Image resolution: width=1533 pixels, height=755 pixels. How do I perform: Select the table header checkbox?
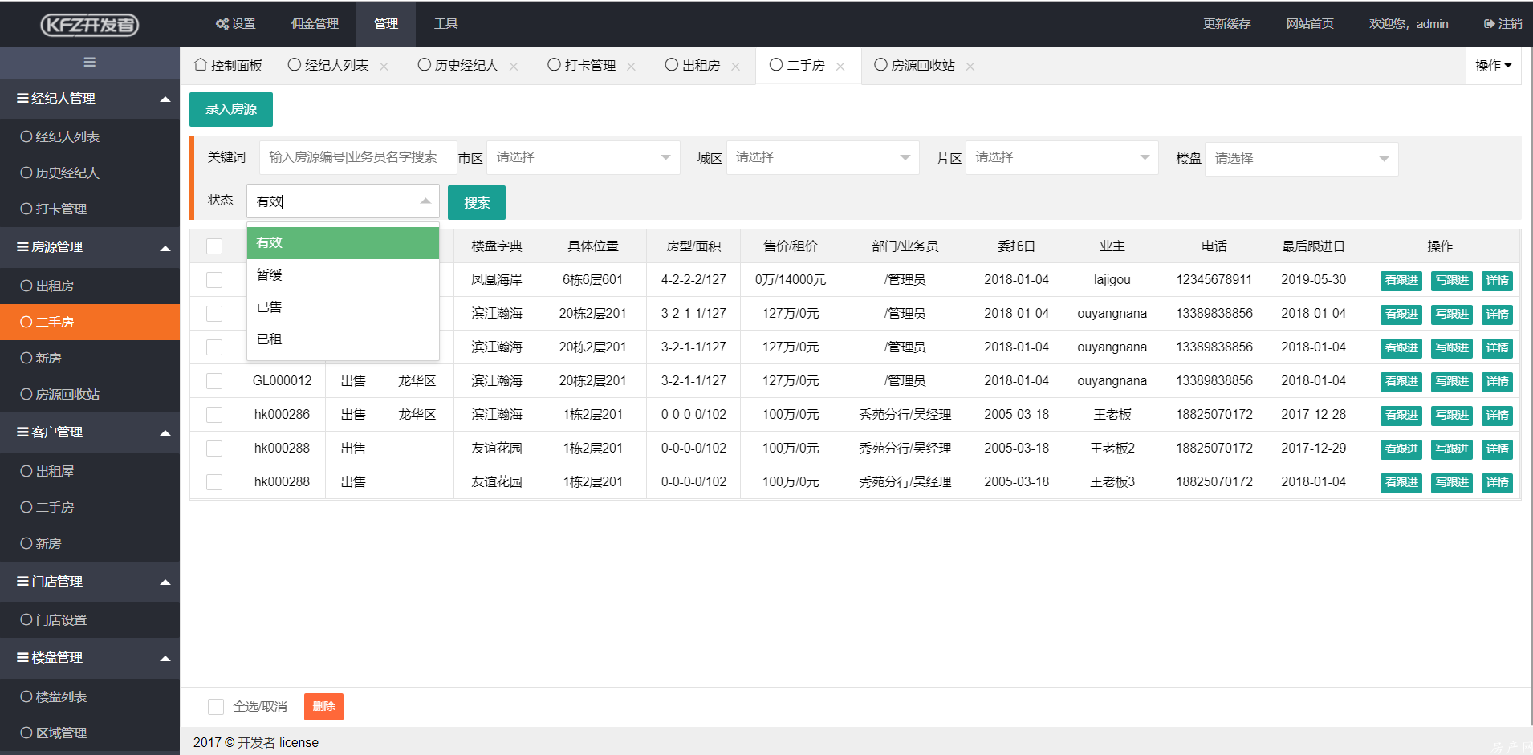coord(214,246)
